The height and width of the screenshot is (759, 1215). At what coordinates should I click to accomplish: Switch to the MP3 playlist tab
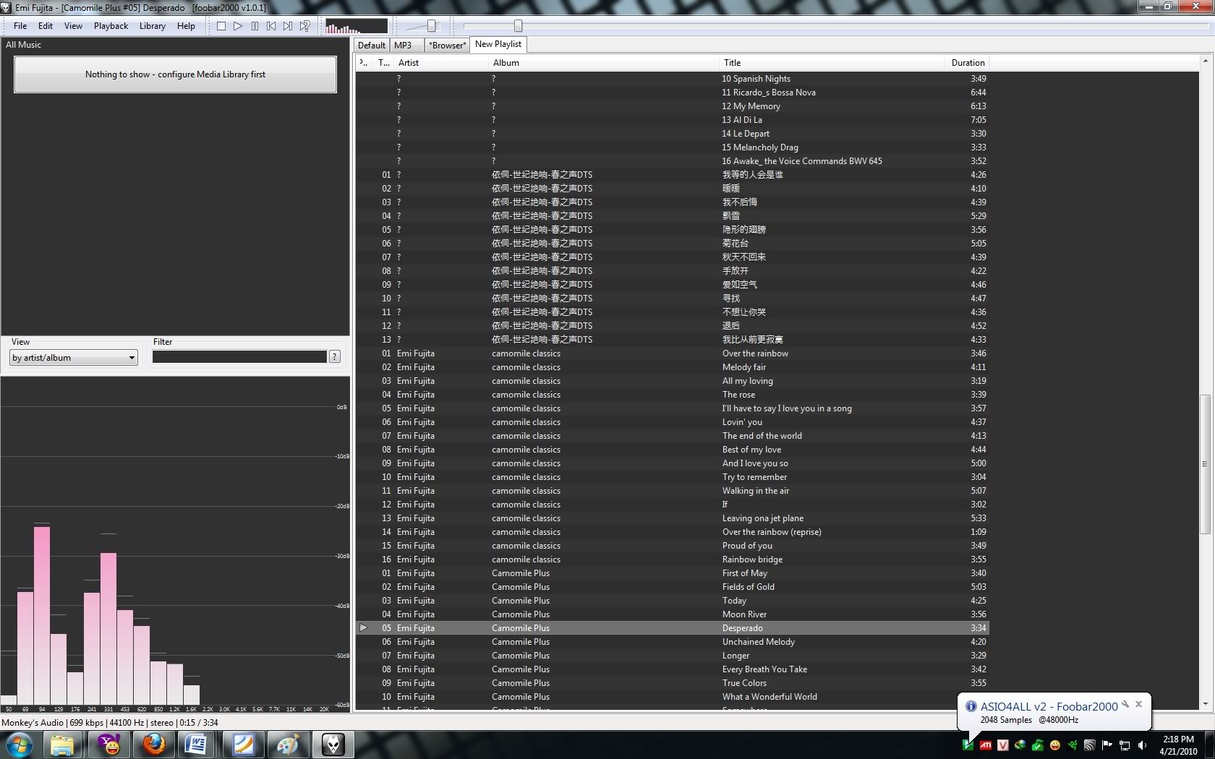coord(403,46)
